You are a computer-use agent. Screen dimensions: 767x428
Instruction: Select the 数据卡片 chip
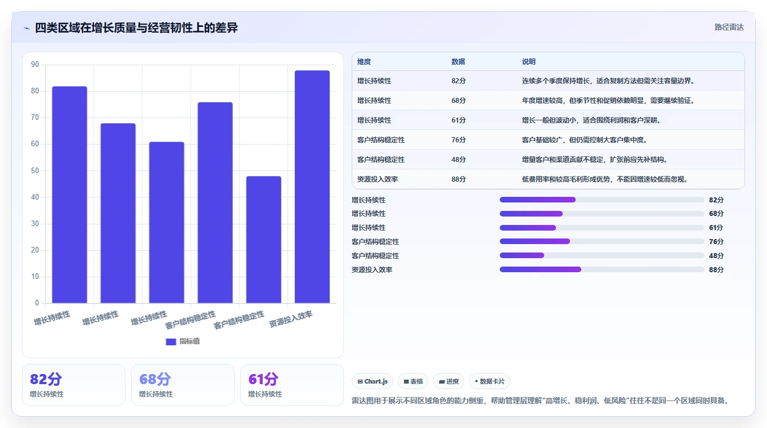(490, 381)
